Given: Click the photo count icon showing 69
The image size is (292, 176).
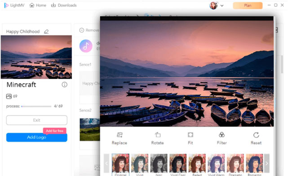Looking at the screenshot, I should pos(9,96).
